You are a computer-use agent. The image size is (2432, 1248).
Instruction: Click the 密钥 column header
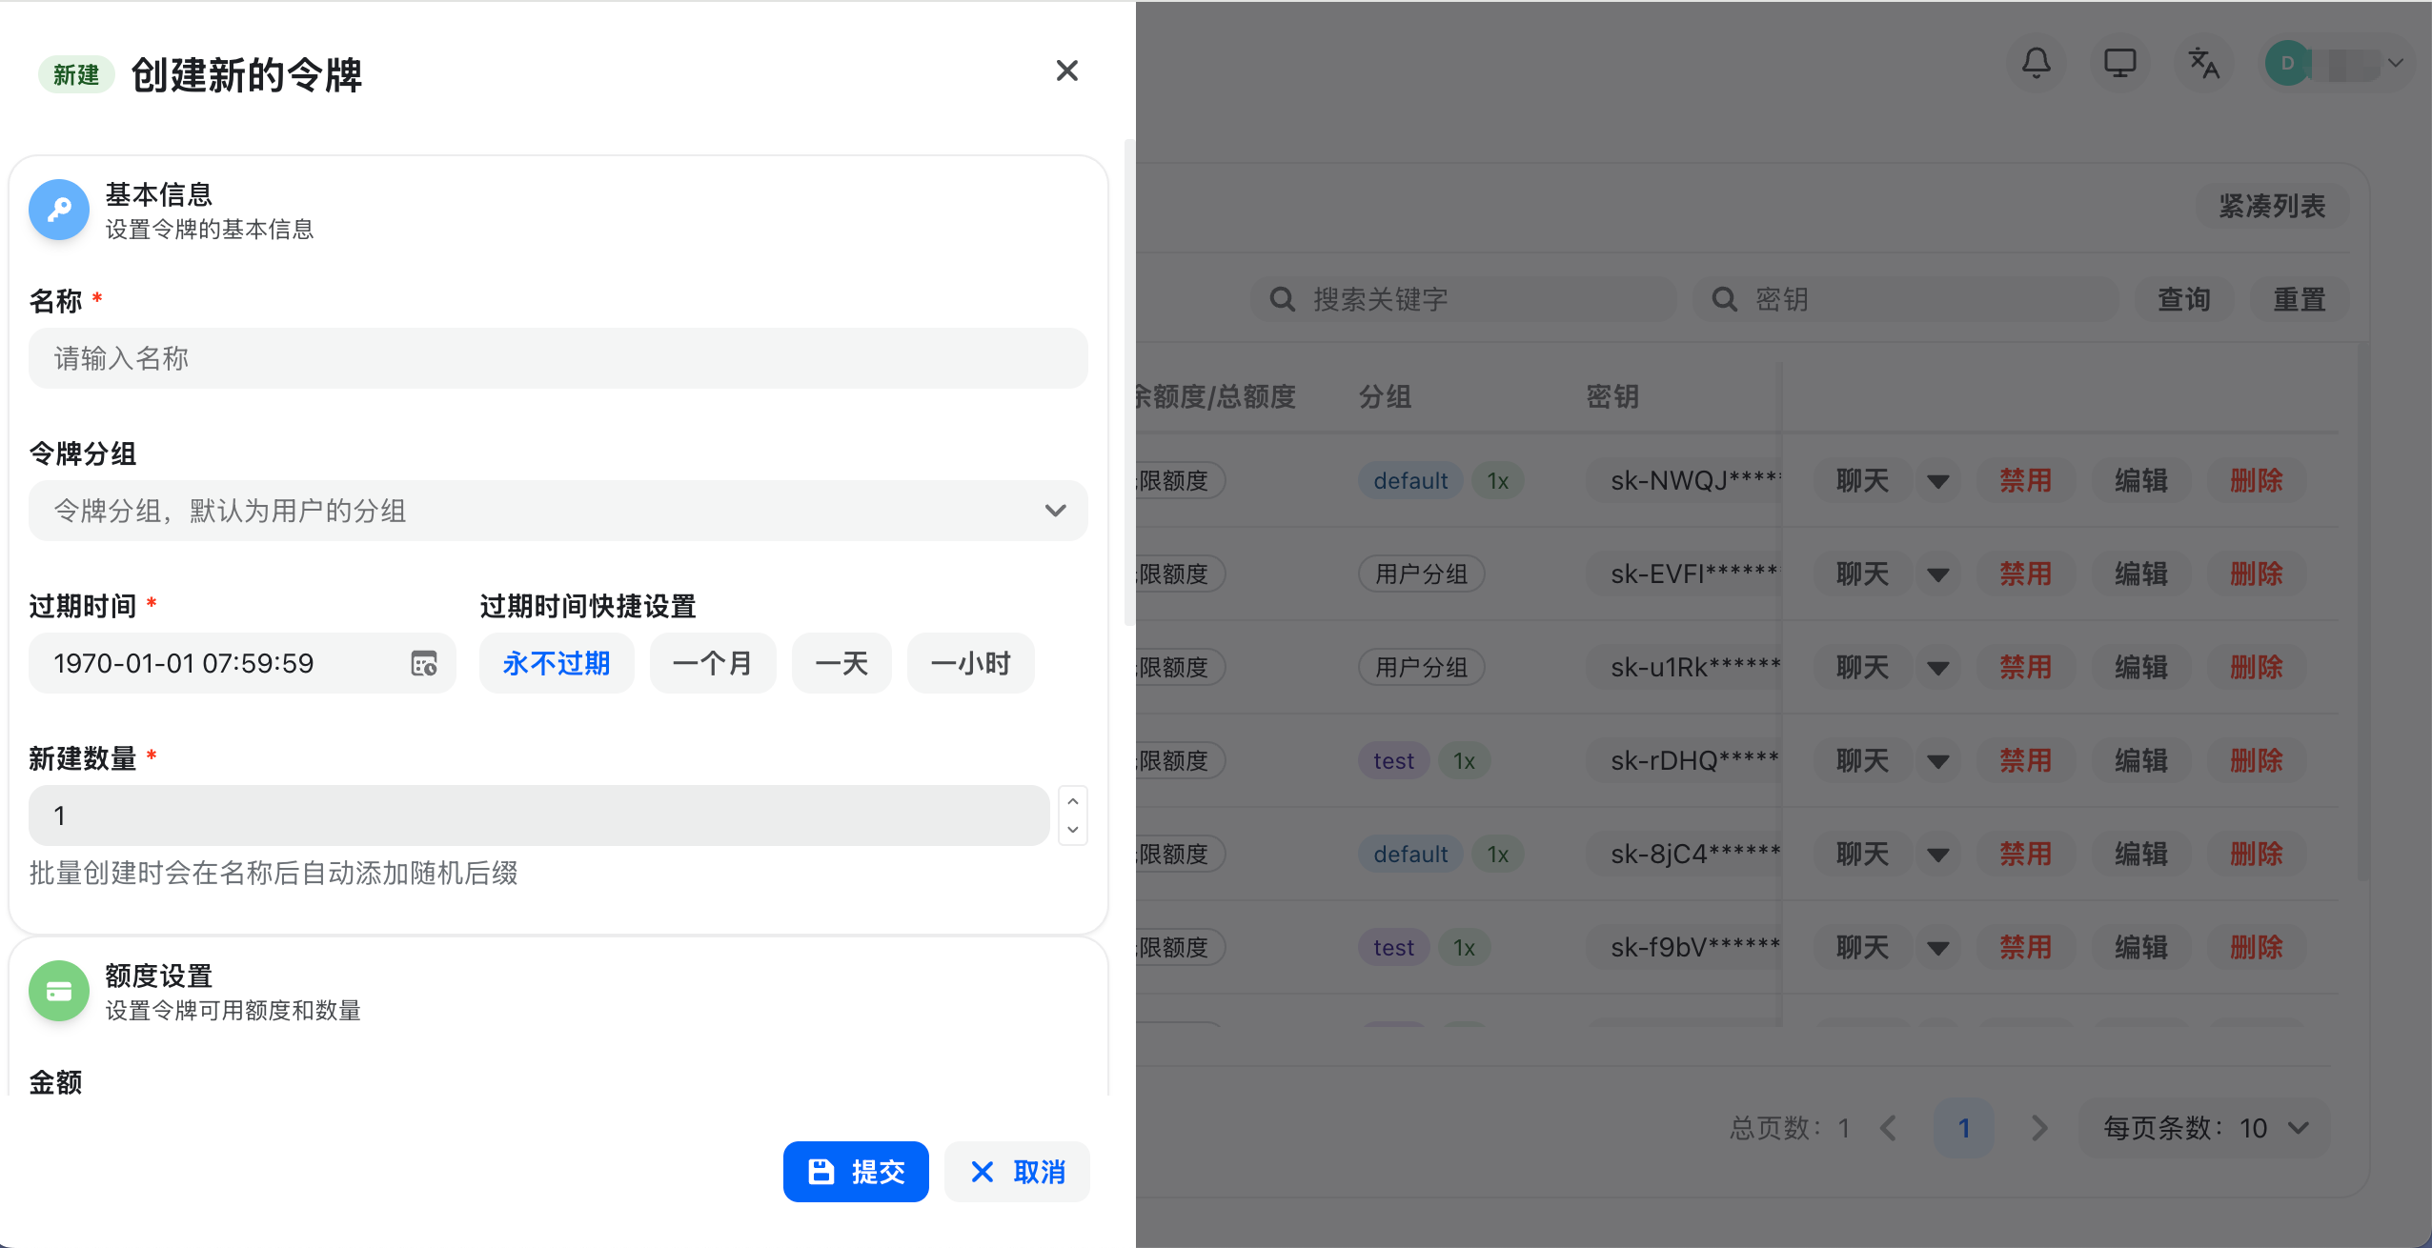click(1612, 396)
